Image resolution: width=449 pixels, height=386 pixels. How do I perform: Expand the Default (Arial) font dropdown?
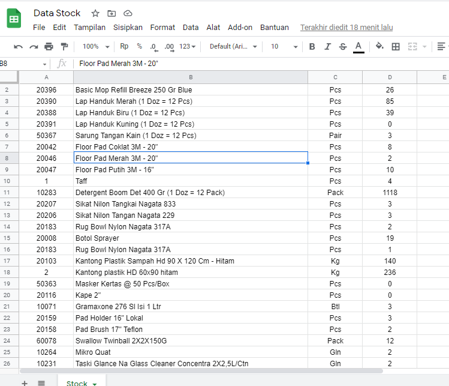click(233, 46)
